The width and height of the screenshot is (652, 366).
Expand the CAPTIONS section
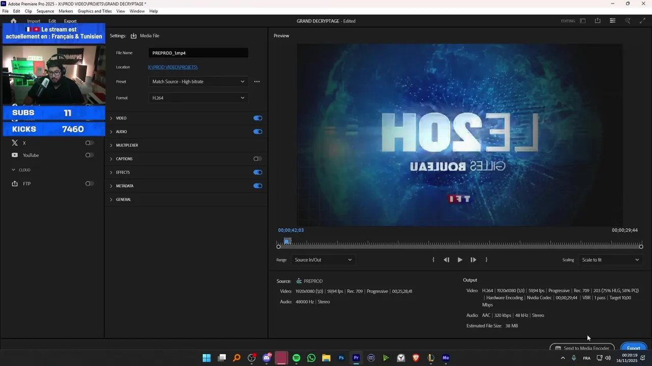click(x=112, y=159)
